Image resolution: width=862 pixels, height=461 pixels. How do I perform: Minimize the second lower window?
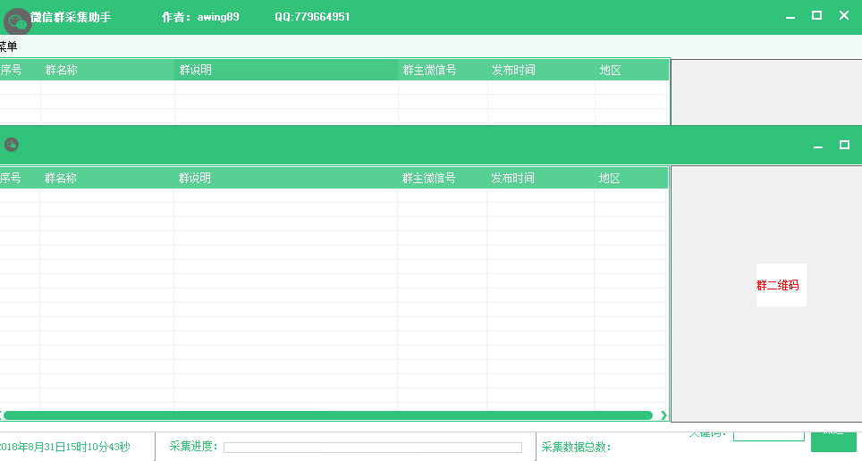pos(817,146)
